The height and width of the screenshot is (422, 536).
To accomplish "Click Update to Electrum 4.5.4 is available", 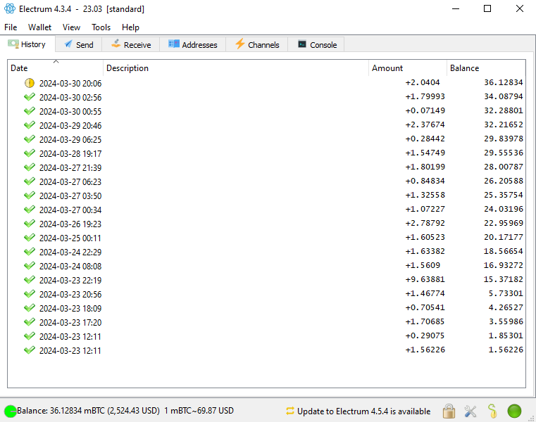I will [x=363, y=411].
